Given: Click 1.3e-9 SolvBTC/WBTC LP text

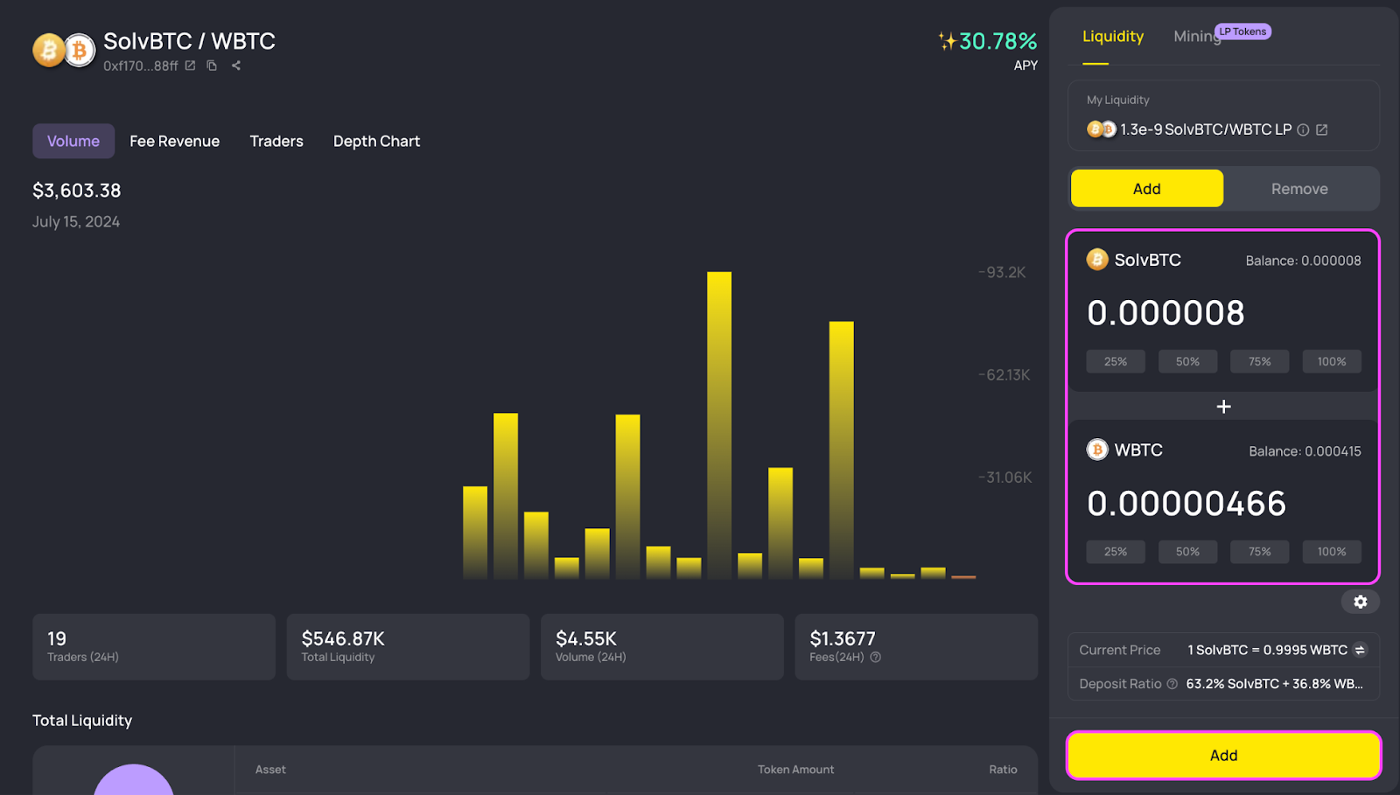Looking at the screenshot, I should [x=1206, y=129].
